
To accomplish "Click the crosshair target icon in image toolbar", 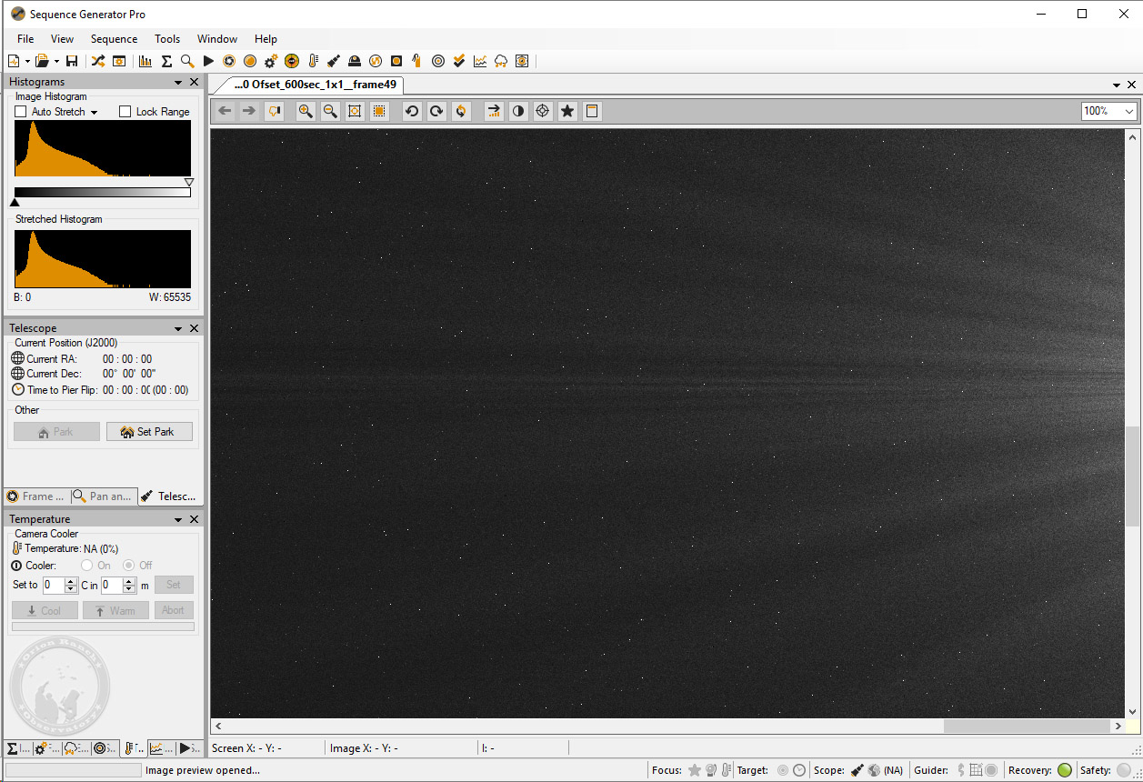I will [x=543, y=111].
